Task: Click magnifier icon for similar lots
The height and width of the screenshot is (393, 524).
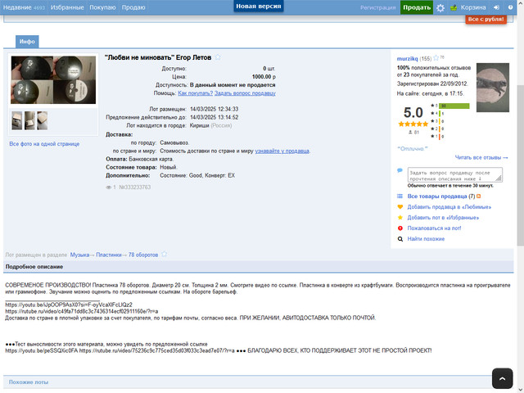Action: pyautogui.click(x=400, y=239)
